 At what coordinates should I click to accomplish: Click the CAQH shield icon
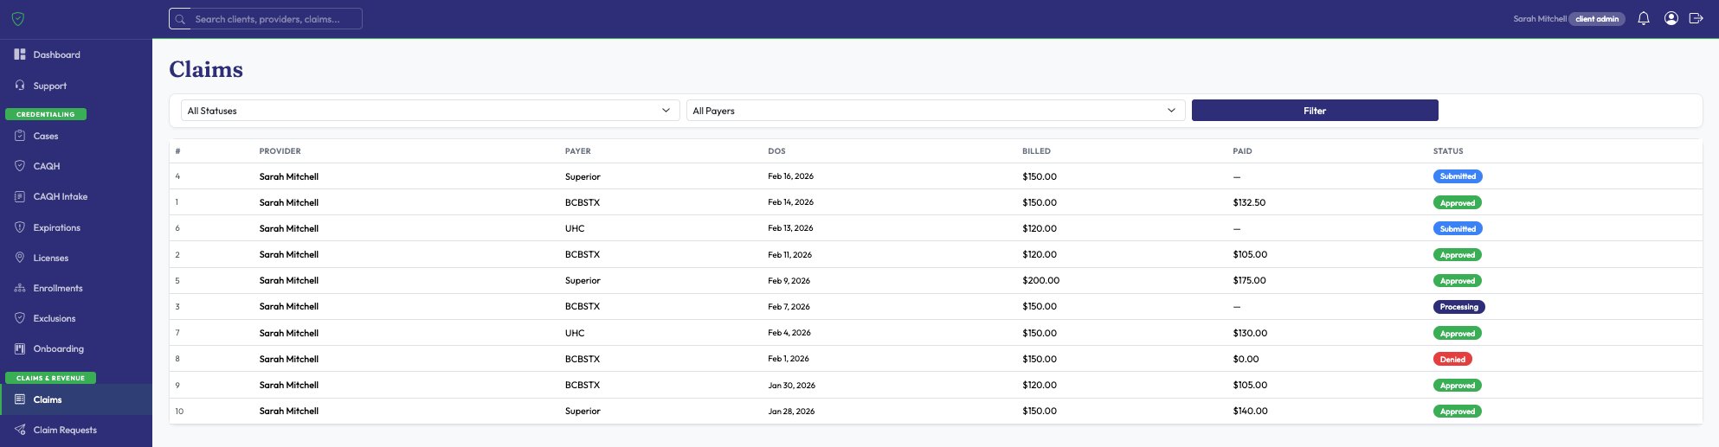click(20, 166)
